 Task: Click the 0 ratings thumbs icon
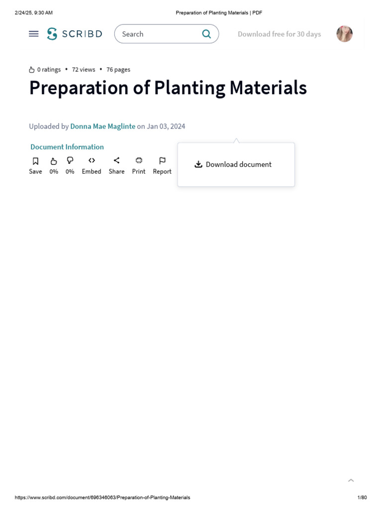(31, 70)
